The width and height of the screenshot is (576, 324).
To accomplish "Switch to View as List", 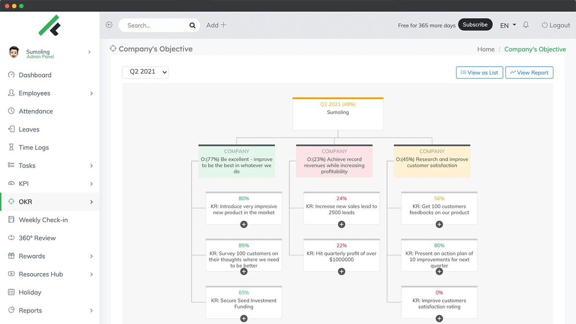I will (479, 72).
